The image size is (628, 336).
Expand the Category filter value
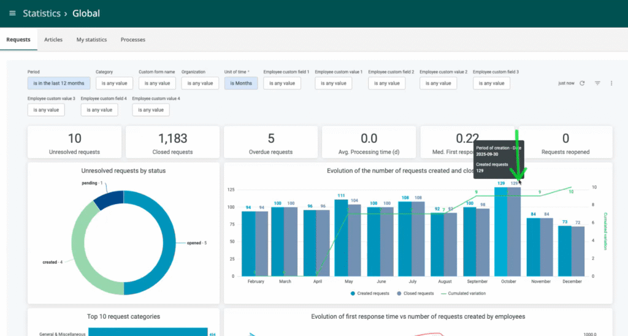click(114, 83)
